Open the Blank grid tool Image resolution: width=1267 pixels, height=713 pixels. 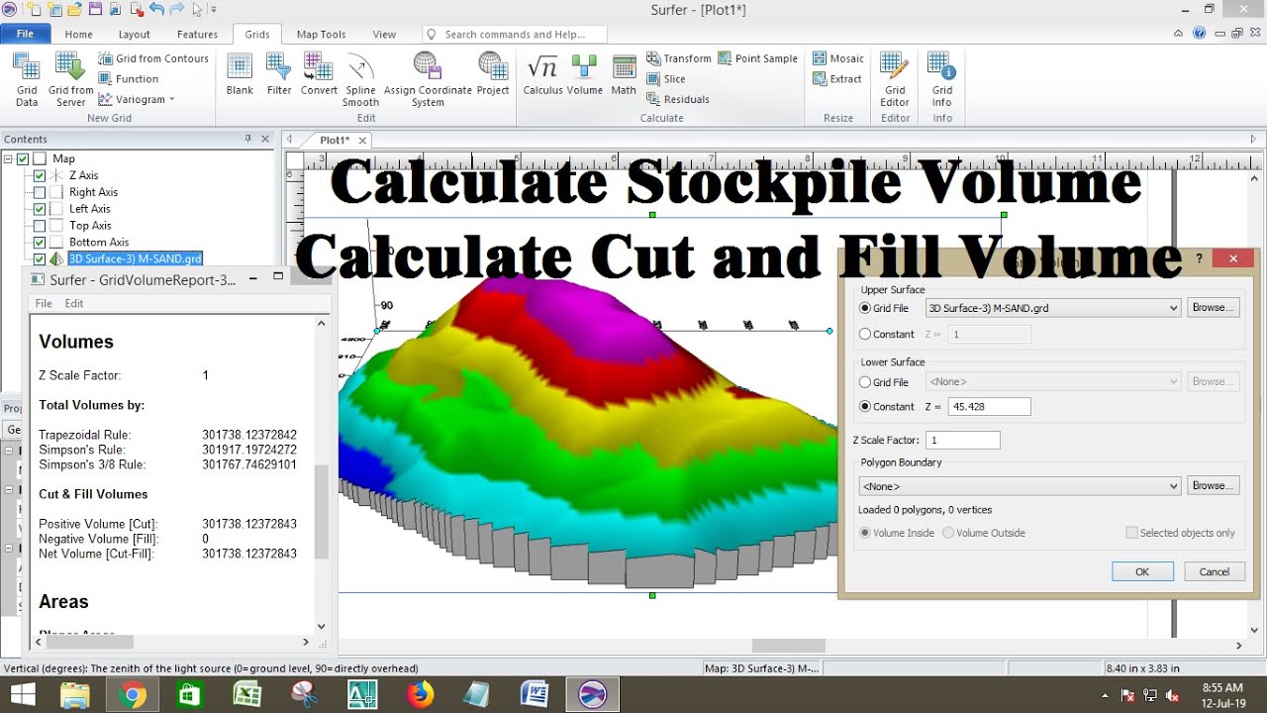click(x=240, y=75)
